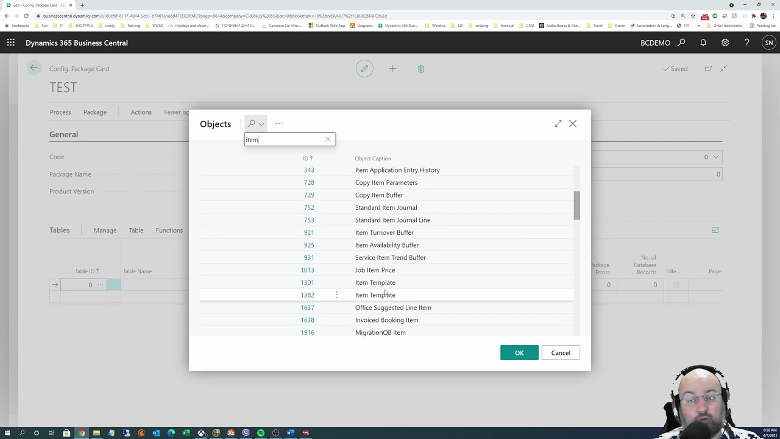Select Copy Item Buffer row
Viewport: 780px width, 439px height.
point(386,195)
